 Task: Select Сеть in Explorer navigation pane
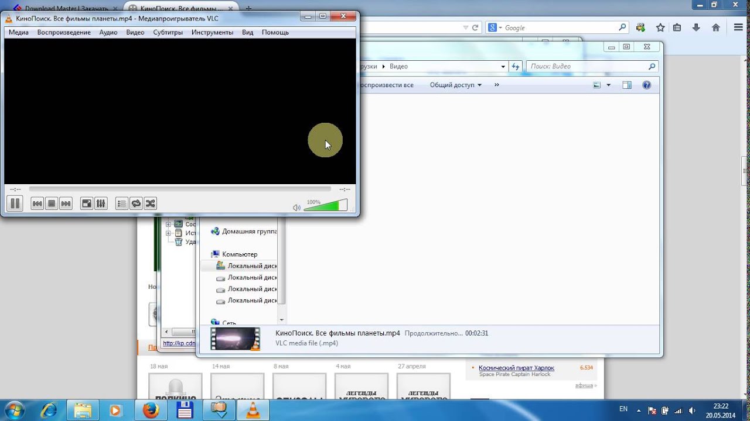pyautogui.click(x=224, y=323)
